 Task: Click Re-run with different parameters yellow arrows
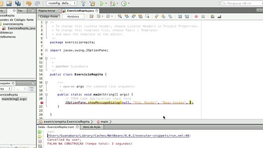coord(40,136)
